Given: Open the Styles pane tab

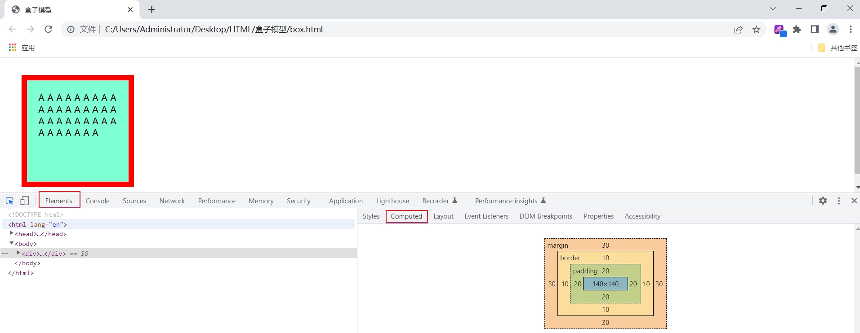Looking at the screenshot, I should [x=371, y=216].
